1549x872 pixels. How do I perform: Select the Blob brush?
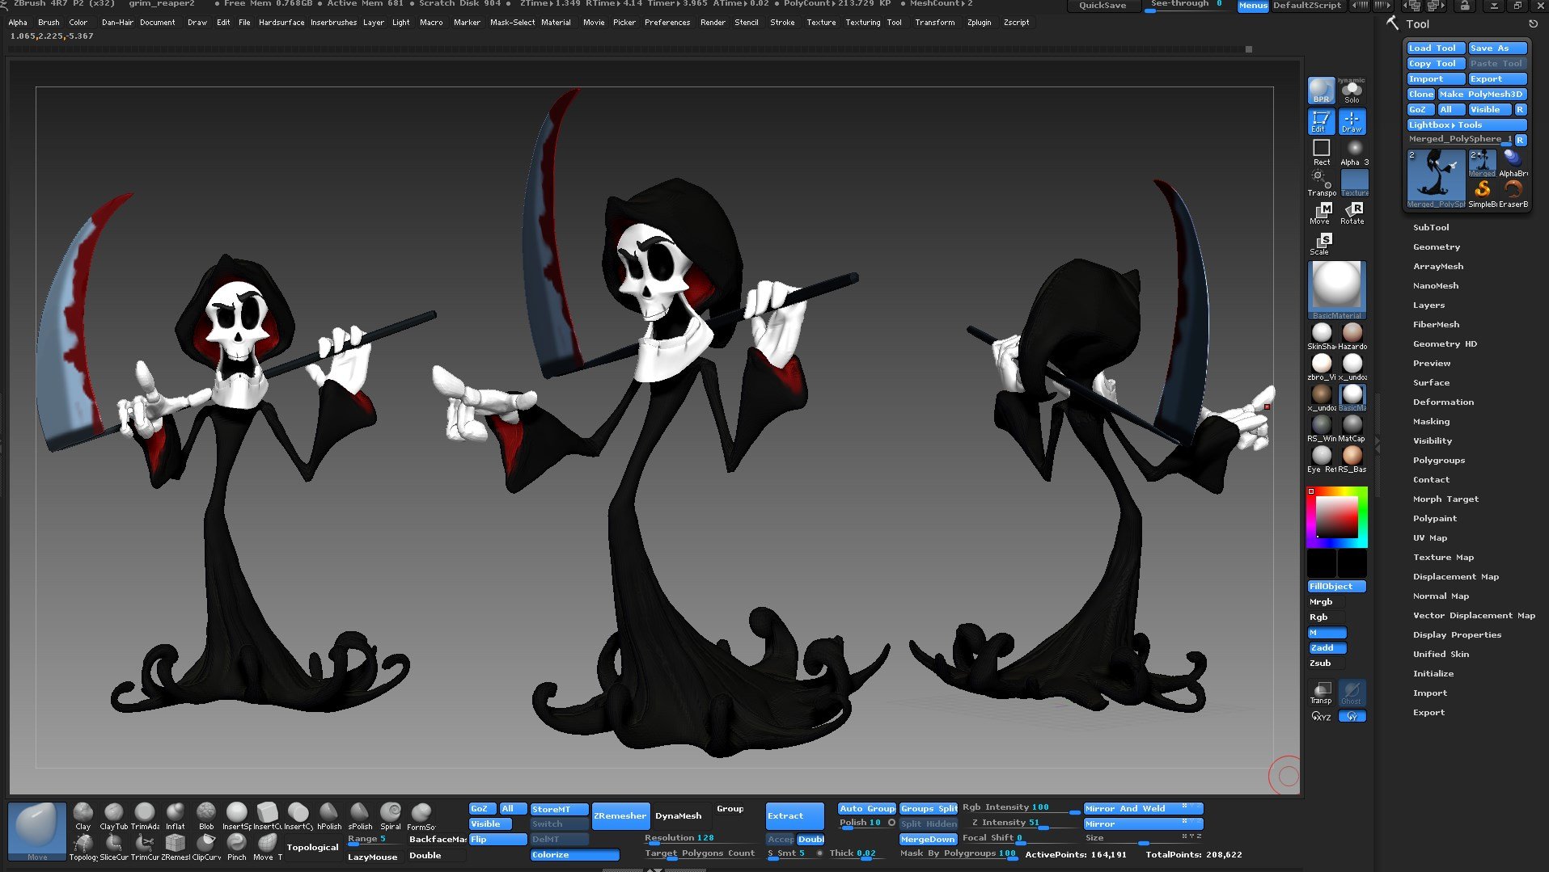206,815
